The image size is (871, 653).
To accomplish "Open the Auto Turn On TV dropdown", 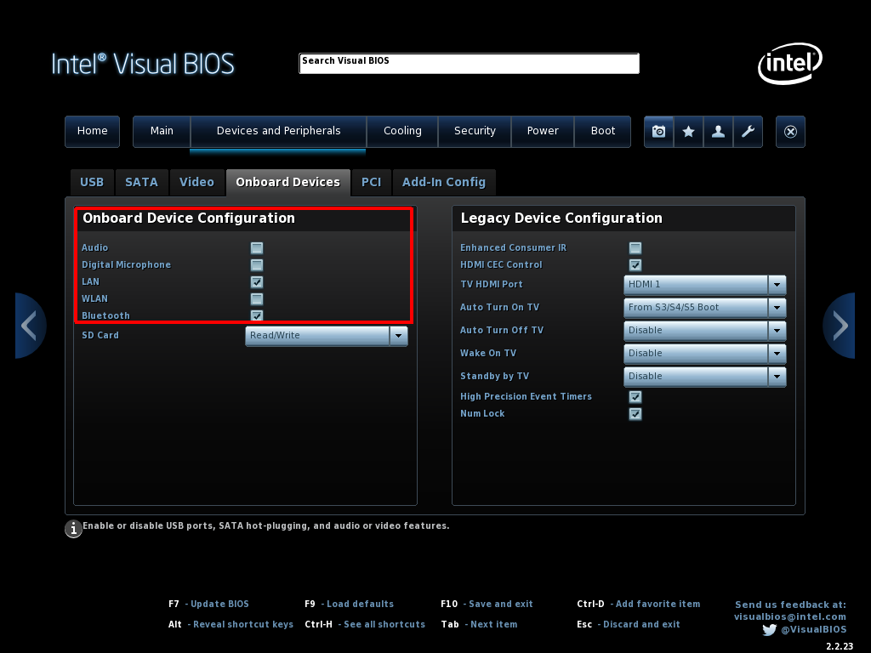I will click(x=705, y=307).
